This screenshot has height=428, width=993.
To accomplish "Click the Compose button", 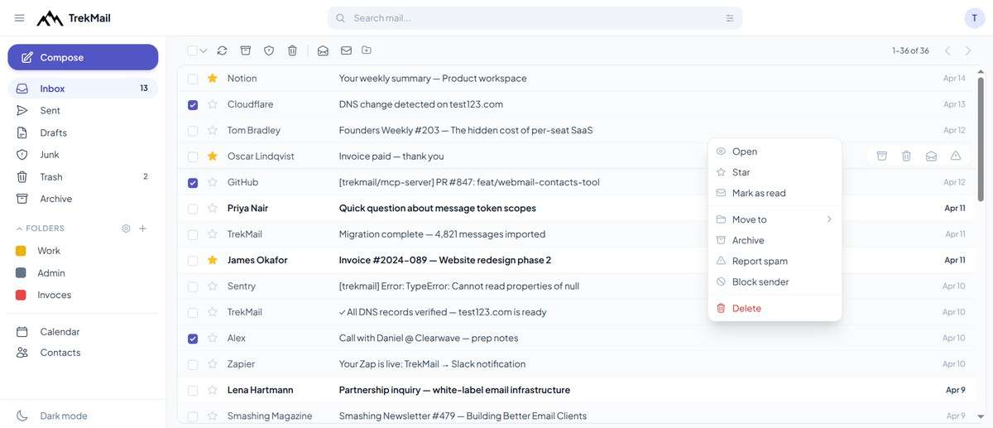I will pos(83,57).
